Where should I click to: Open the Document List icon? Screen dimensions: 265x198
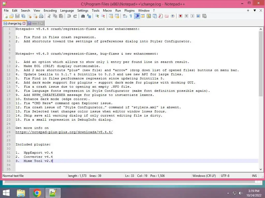pos(155,16)
